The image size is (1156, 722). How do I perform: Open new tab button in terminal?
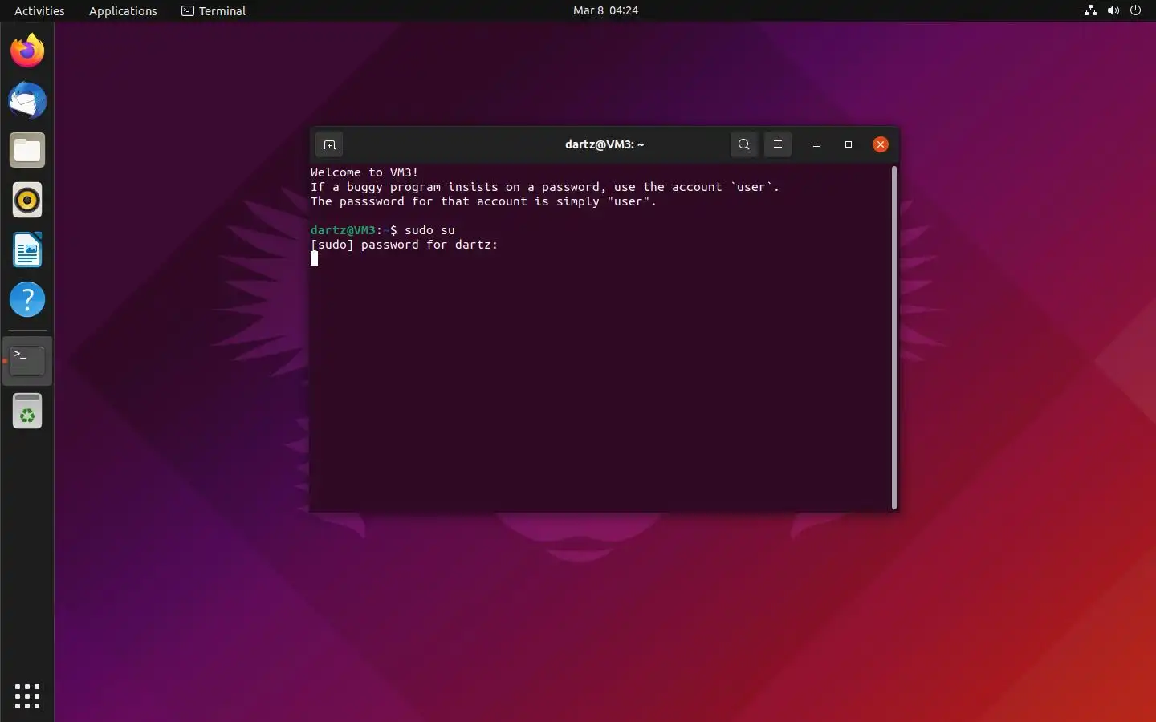pos(329,144)
